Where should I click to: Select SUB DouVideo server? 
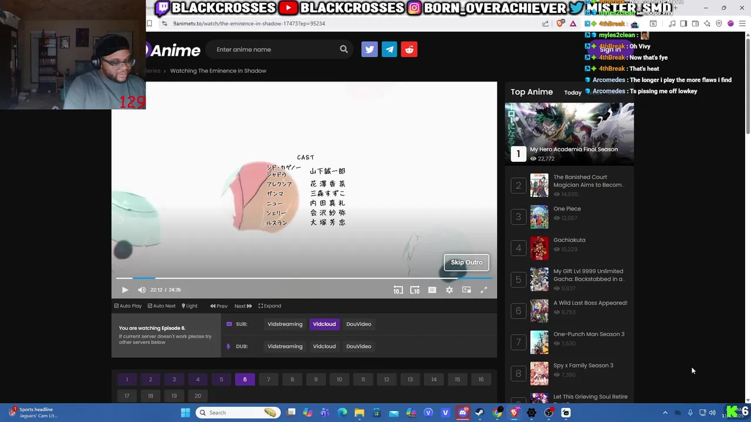tap(358, 324)
